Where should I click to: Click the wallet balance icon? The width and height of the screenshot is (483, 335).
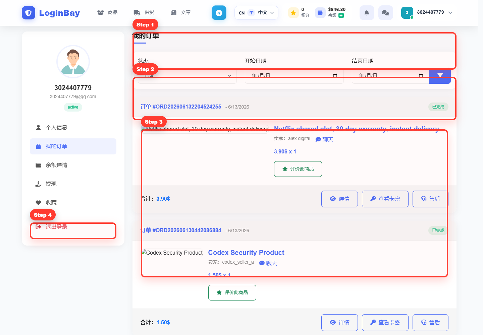320,13
